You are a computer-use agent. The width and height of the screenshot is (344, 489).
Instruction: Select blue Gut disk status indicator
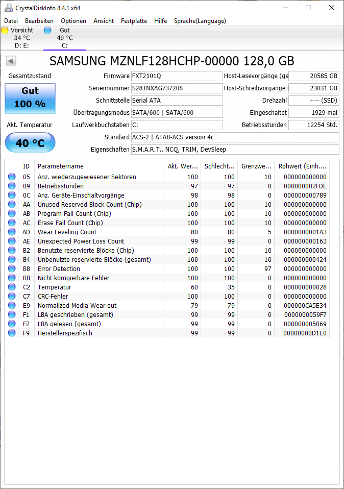47,30
